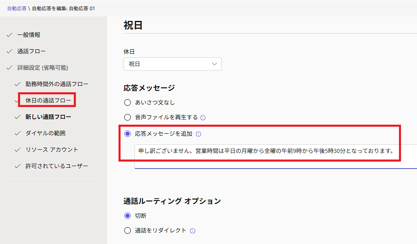The width and height of the screenshot is (417, 244).
Task: Select 音声ファイルを再生する radio button
Action: pos(128,117)
